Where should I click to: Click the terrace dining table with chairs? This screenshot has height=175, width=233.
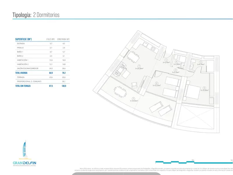tap(120, 92)
